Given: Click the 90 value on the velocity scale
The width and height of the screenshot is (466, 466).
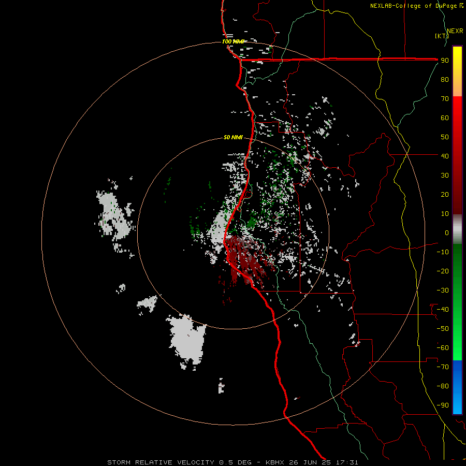Looking at the screenshot, I should 445,61.
